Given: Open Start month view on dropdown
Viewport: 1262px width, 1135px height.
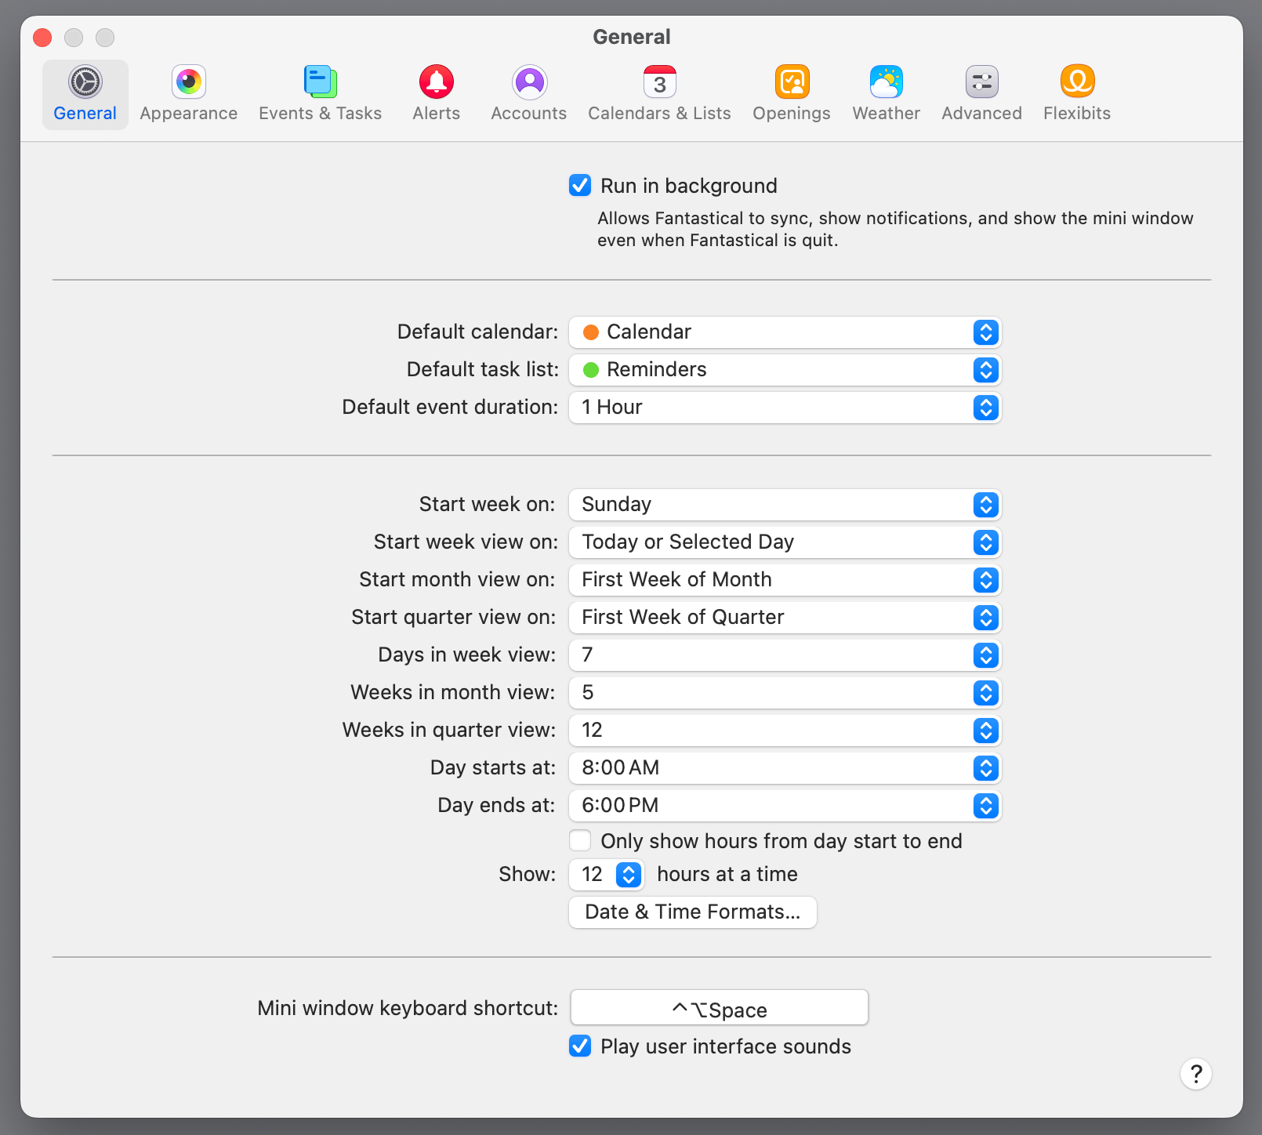Looking at the screenshot, I should pyautogui.click(x=785, y=580).
